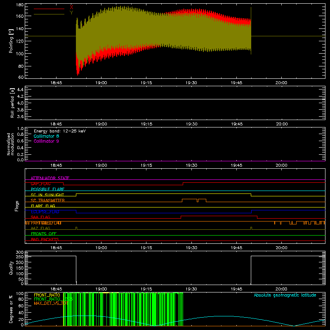This screenshot has width=330, height=330.
Task: Click the SAA_FLAG label
Action: (40, 217)
